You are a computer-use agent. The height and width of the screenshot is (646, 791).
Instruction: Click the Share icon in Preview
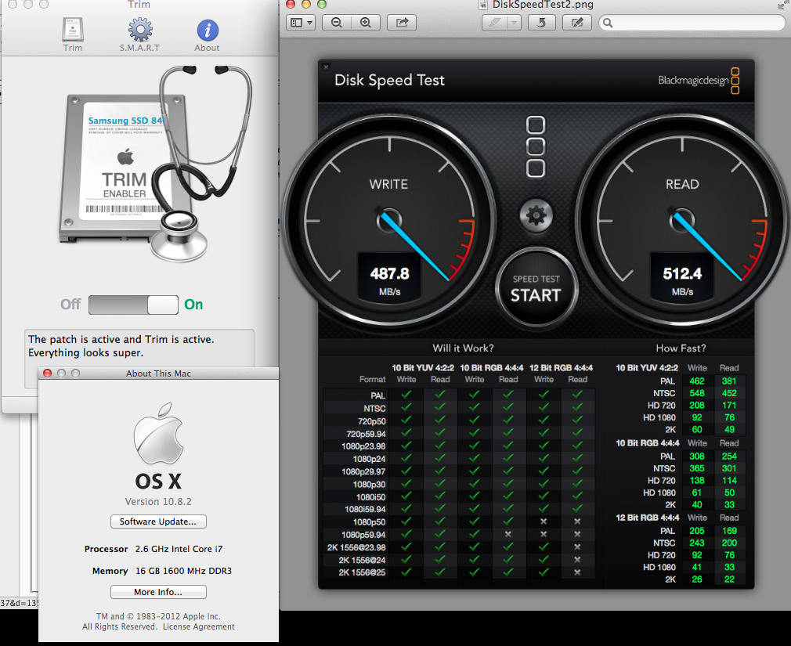click(x=402, y=23)
